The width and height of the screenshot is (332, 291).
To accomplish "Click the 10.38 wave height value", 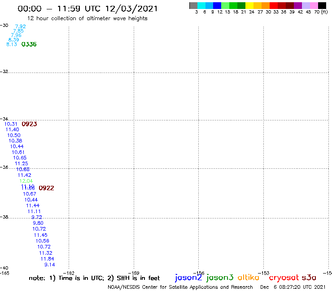I will pos(15,141).
